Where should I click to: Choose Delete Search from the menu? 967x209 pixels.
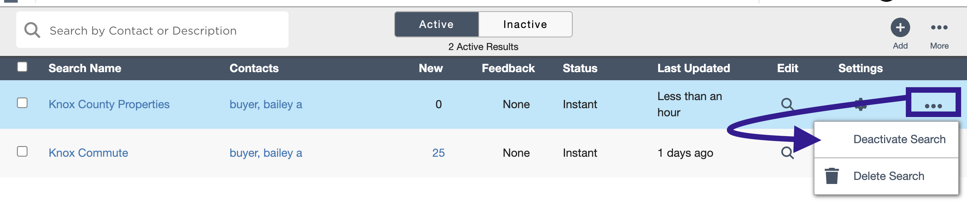pos(888,176)
